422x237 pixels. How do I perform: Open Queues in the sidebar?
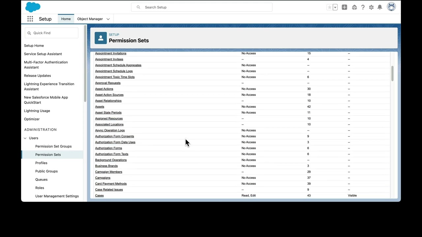coord(42,180)
